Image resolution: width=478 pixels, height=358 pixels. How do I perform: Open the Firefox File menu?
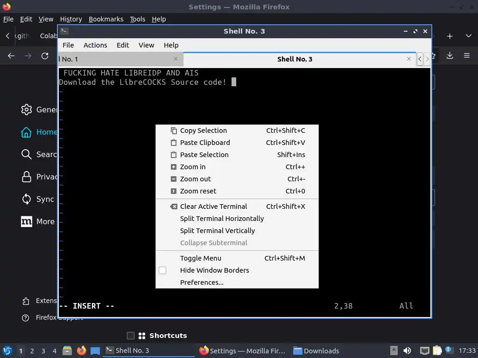(x=8, y=19)
